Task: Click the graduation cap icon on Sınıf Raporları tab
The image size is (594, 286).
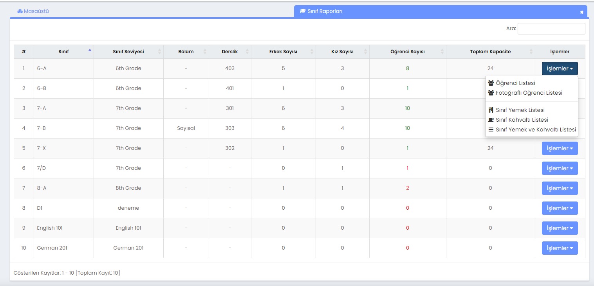Action: (x=303, y=11)
